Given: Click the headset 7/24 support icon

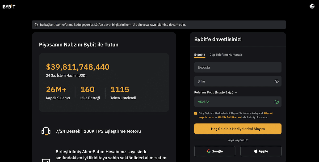Looking at the screenshot, I should 46,131.
